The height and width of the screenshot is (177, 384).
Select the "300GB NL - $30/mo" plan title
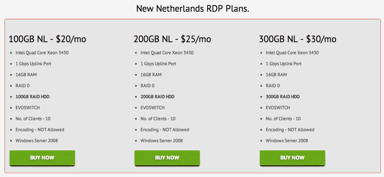[x=297, y=39]
